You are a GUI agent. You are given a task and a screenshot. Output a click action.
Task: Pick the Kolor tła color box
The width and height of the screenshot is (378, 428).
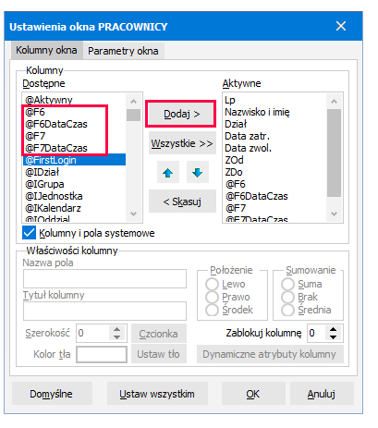point(102,354)
